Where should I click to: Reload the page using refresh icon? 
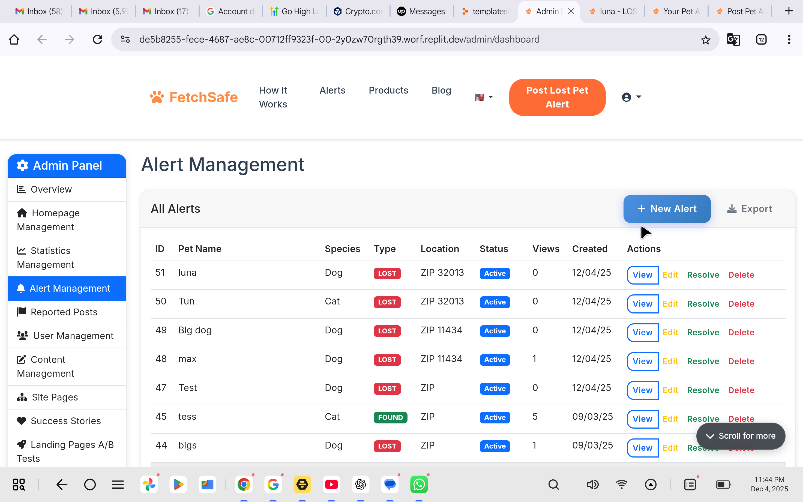pos(97,40)
